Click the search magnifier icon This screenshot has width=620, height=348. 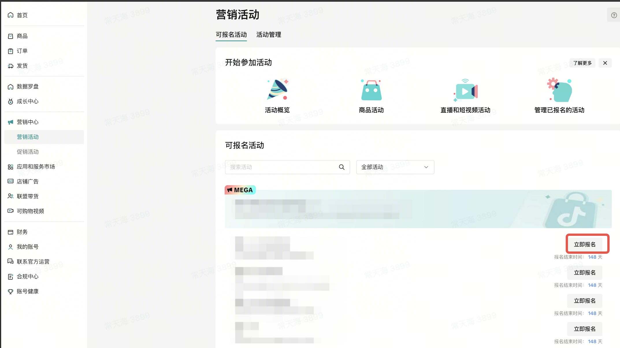coord(341,167)
